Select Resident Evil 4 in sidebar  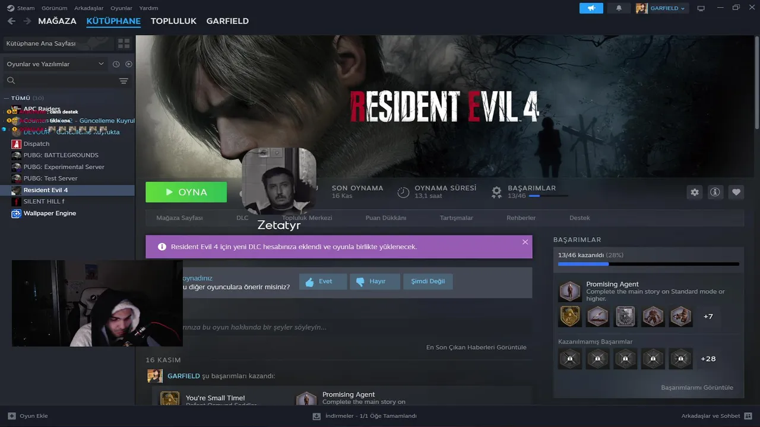click(x=67, y=190)
